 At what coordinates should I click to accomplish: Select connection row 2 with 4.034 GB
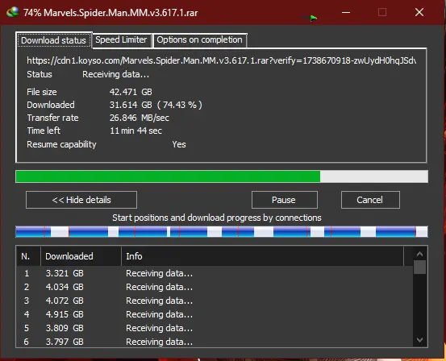click(215, 287)
